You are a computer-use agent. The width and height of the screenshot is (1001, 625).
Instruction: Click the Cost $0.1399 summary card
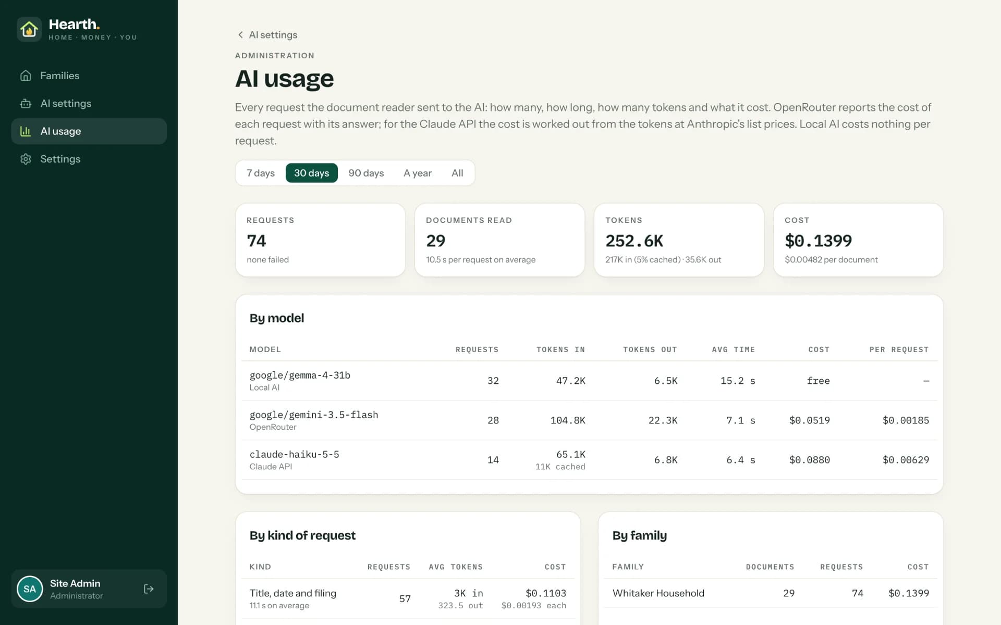[858, 240]
